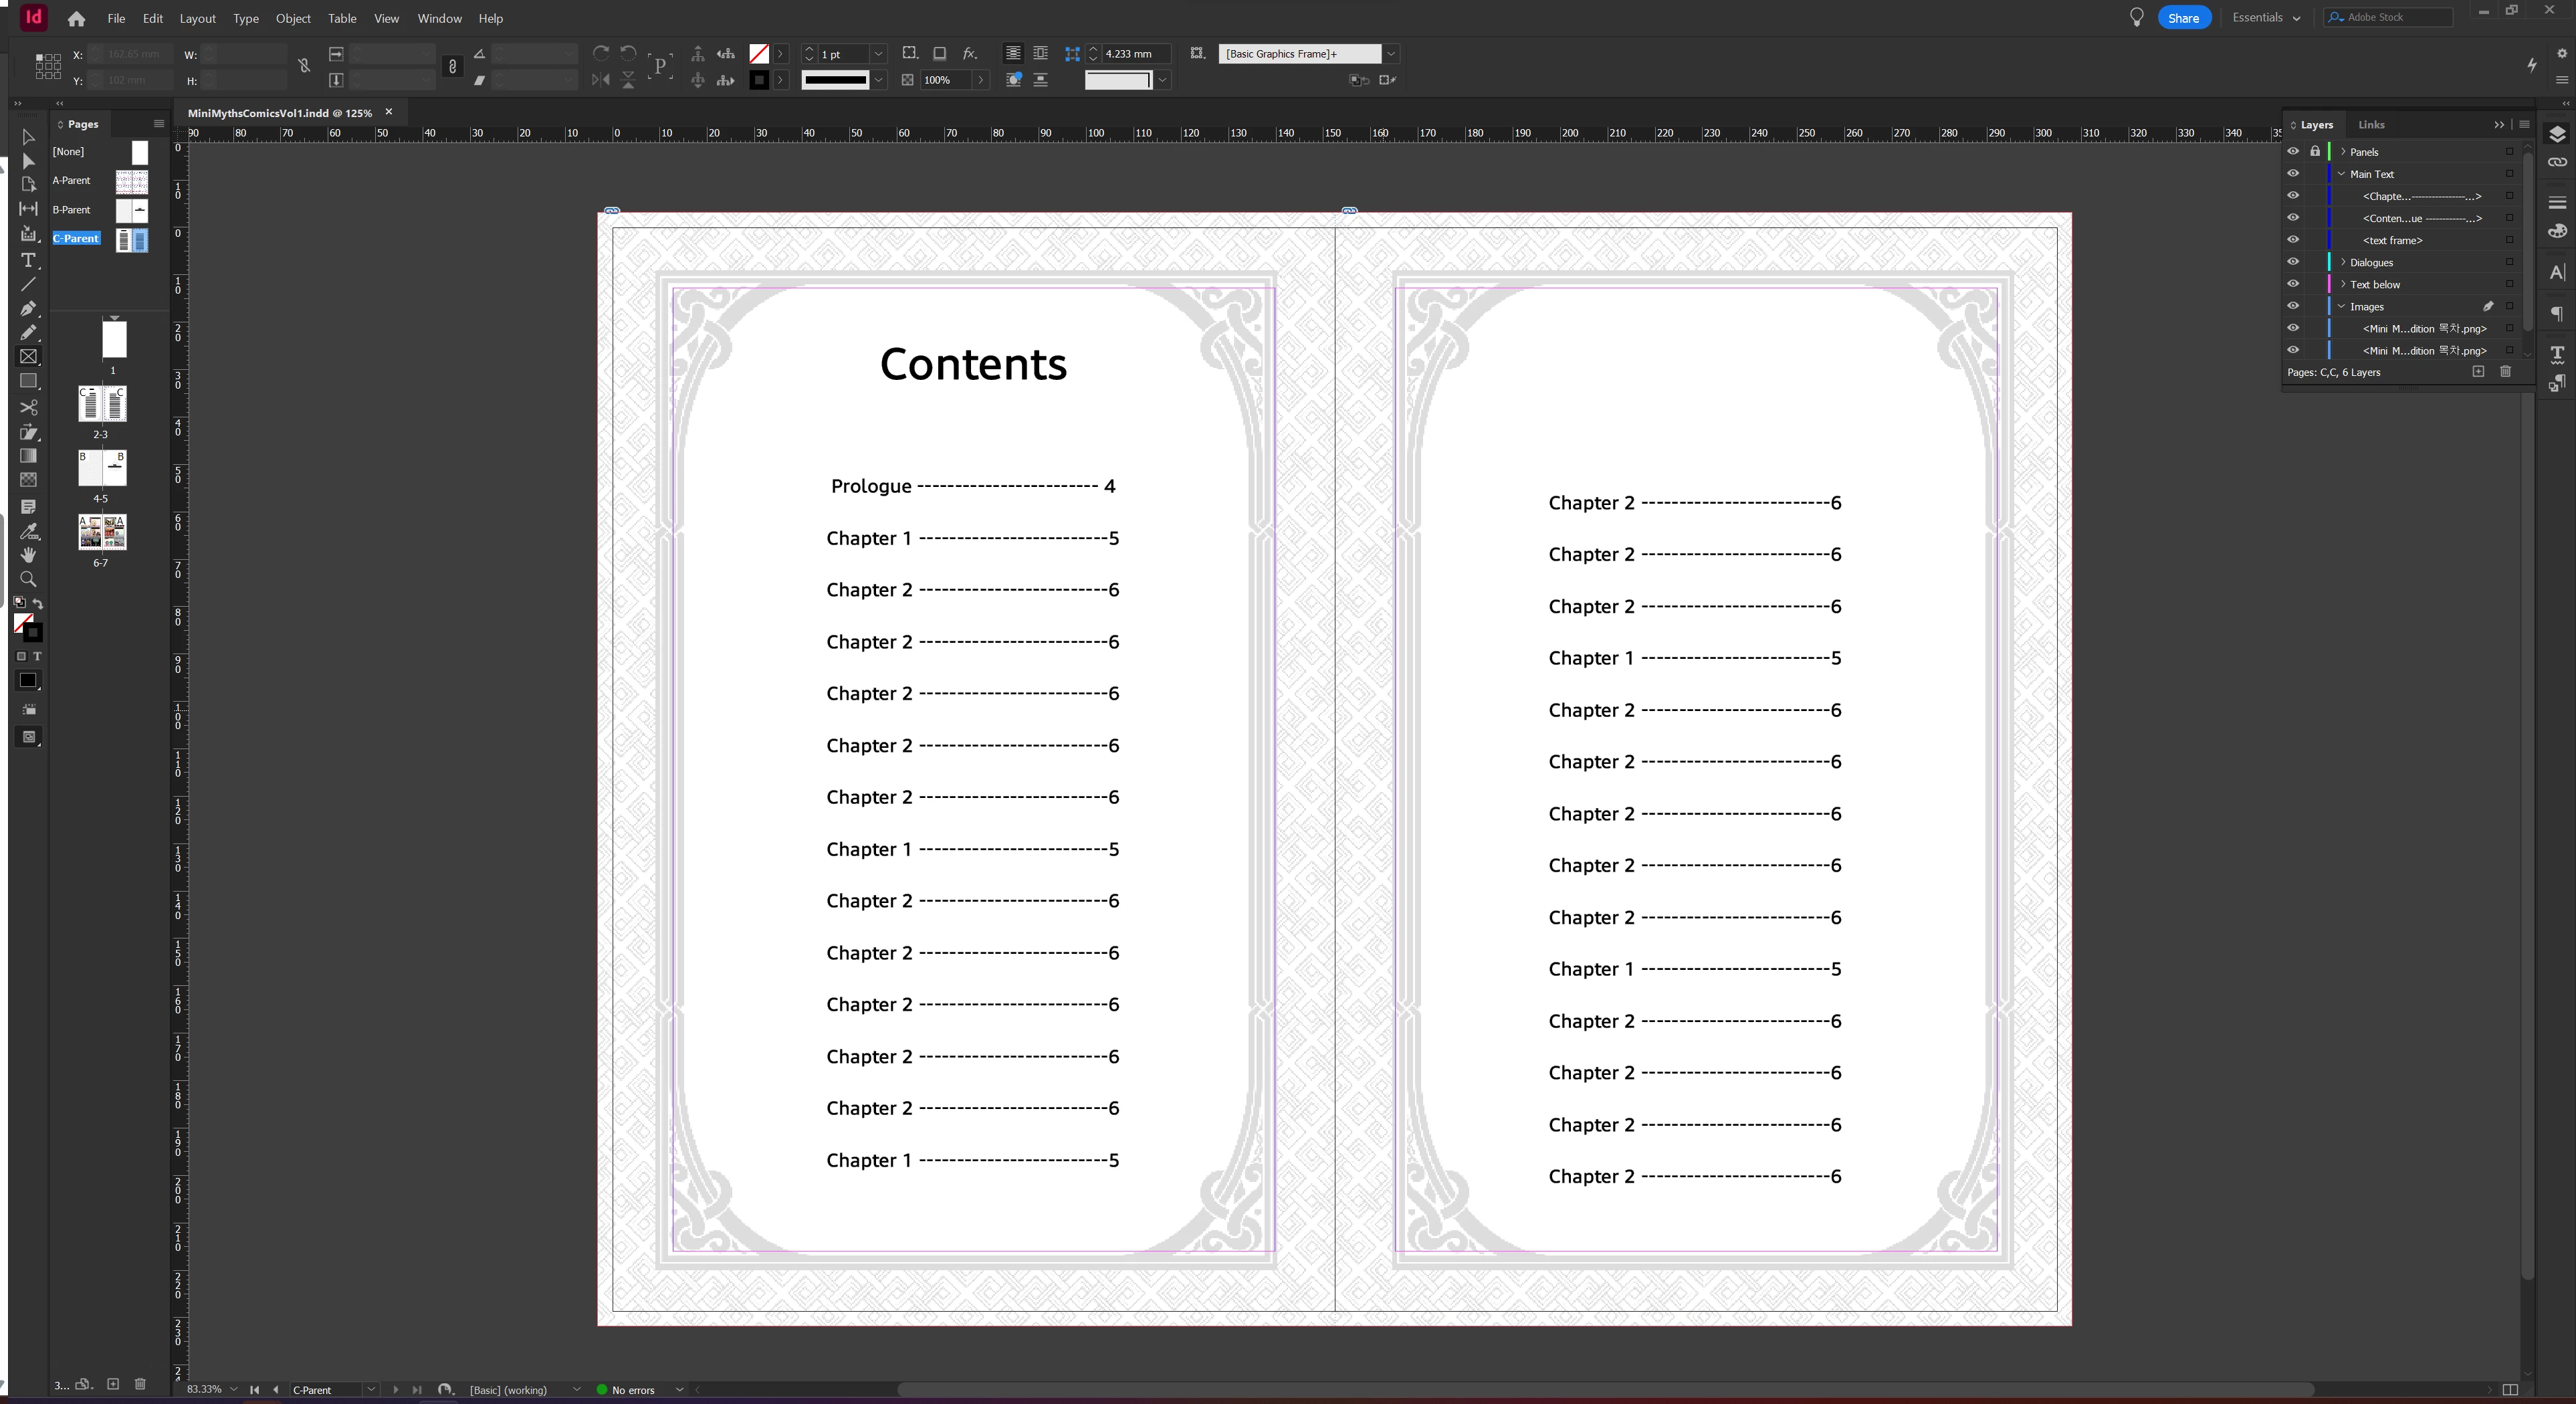Select the Type tool
This screenshot has height=1404, width=2576.
click(x=28, y=260)
